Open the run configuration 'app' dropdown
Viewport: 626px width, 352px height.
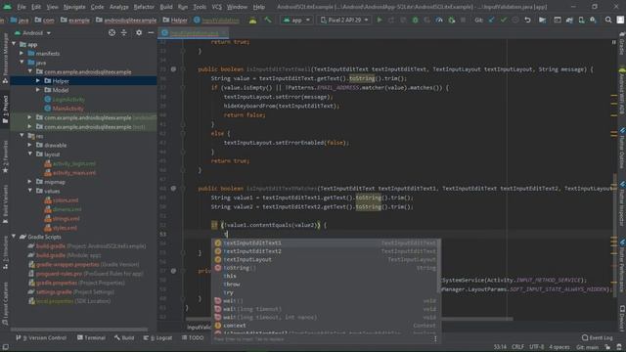(x=296, y=20)
